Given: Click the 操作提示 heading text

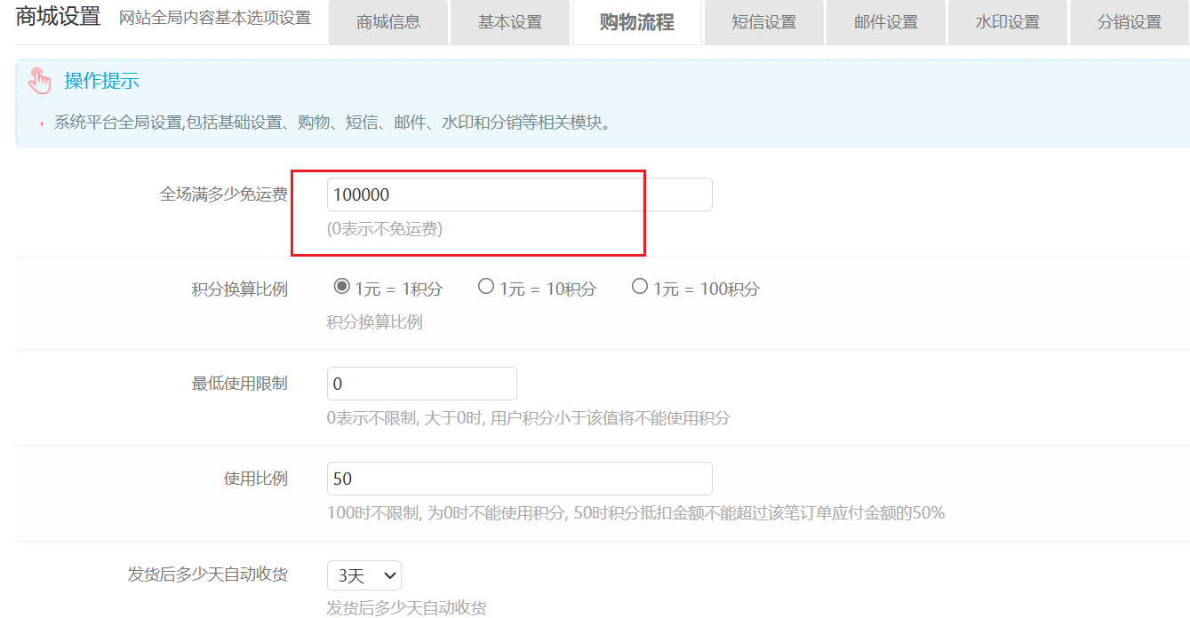Looking at the screenshot, I should (x=101, y=82).
